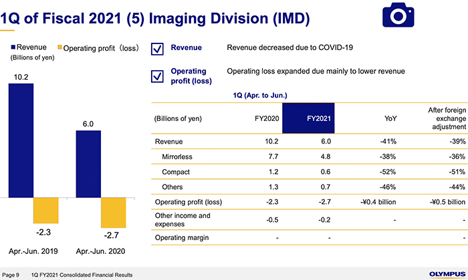This screenshot has height=280, width=468.
Task: Click the blue Revenue legend square
Action: (13, 47)
